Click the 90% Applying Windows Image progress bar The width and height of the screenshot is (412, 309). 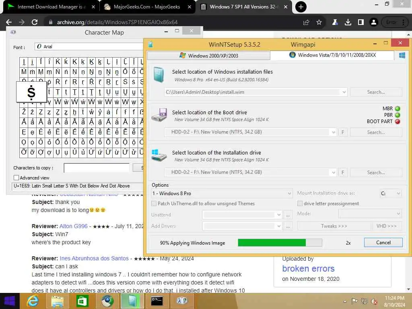click(x=280, y=243)
